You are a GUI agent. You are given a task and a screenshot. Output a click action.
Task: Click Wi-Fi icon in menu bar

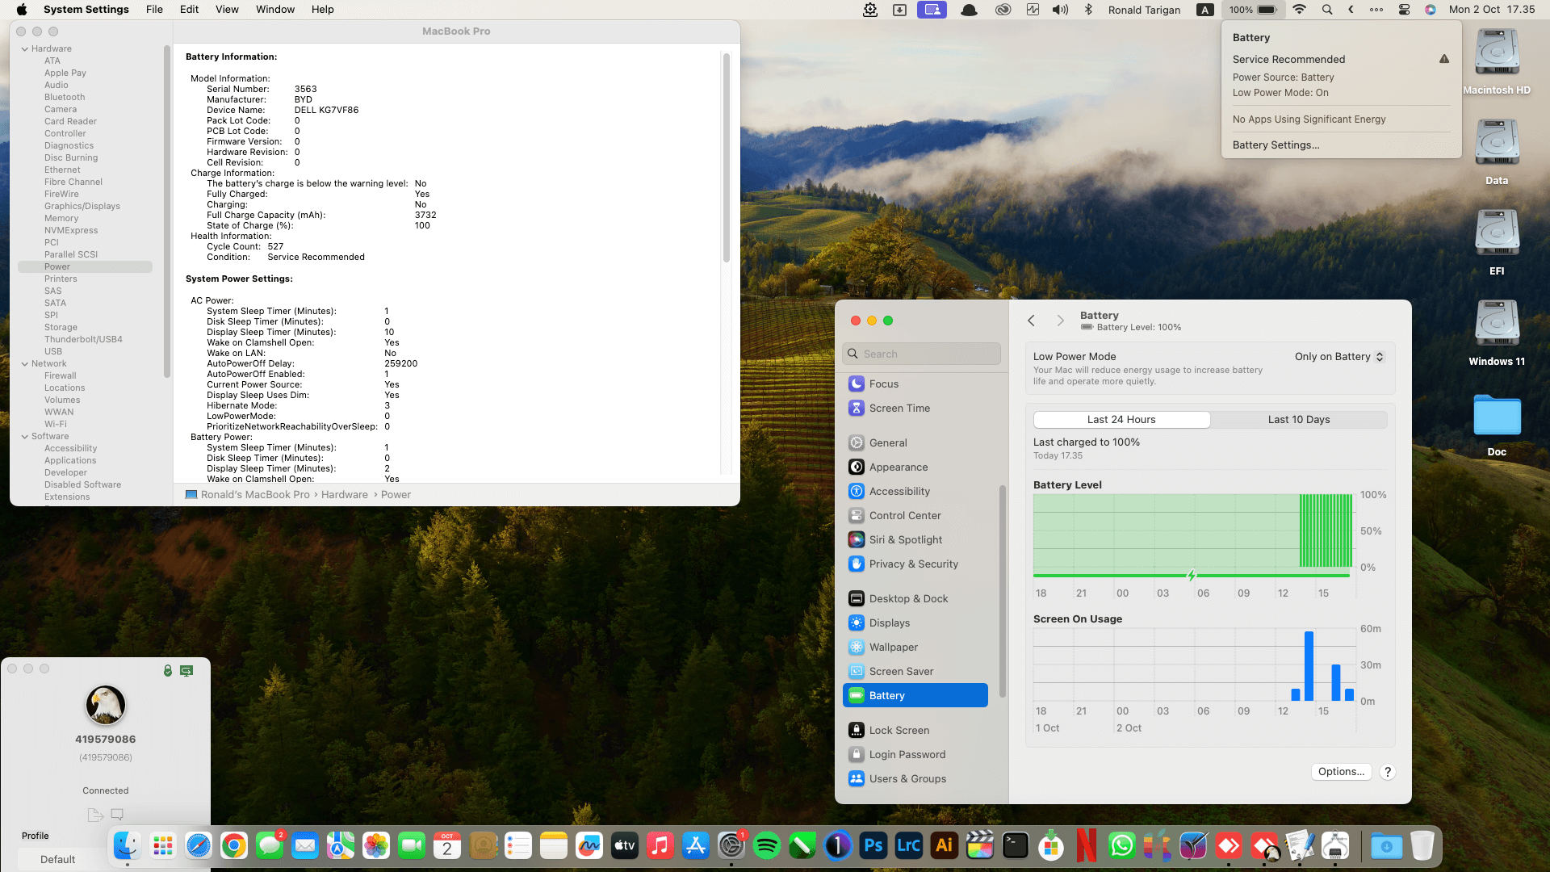[1299, 10]
